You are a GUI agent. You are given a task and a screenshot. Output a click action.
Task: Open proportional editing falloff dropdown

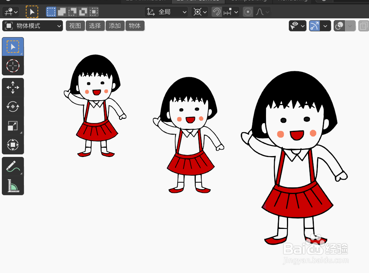coord(262,12)
